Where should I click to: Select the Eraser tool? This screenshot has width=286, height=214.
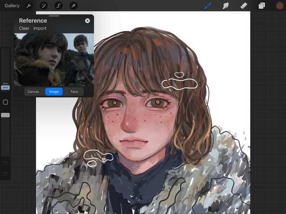pos(244,6)
